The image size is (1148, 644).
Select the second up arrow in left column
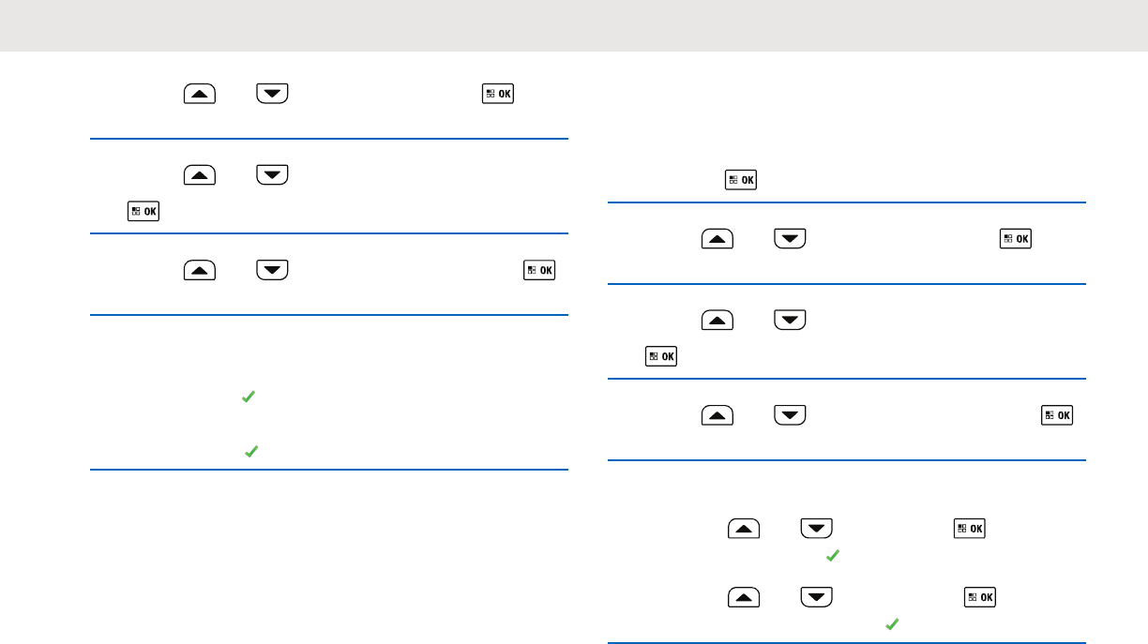200,174
